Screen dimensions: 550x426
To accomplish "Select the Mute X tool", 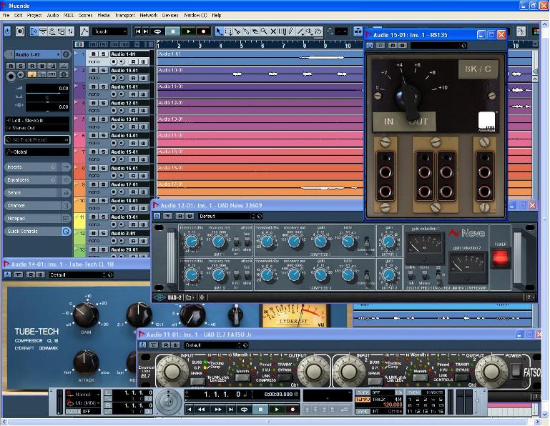I will point(273,31).
